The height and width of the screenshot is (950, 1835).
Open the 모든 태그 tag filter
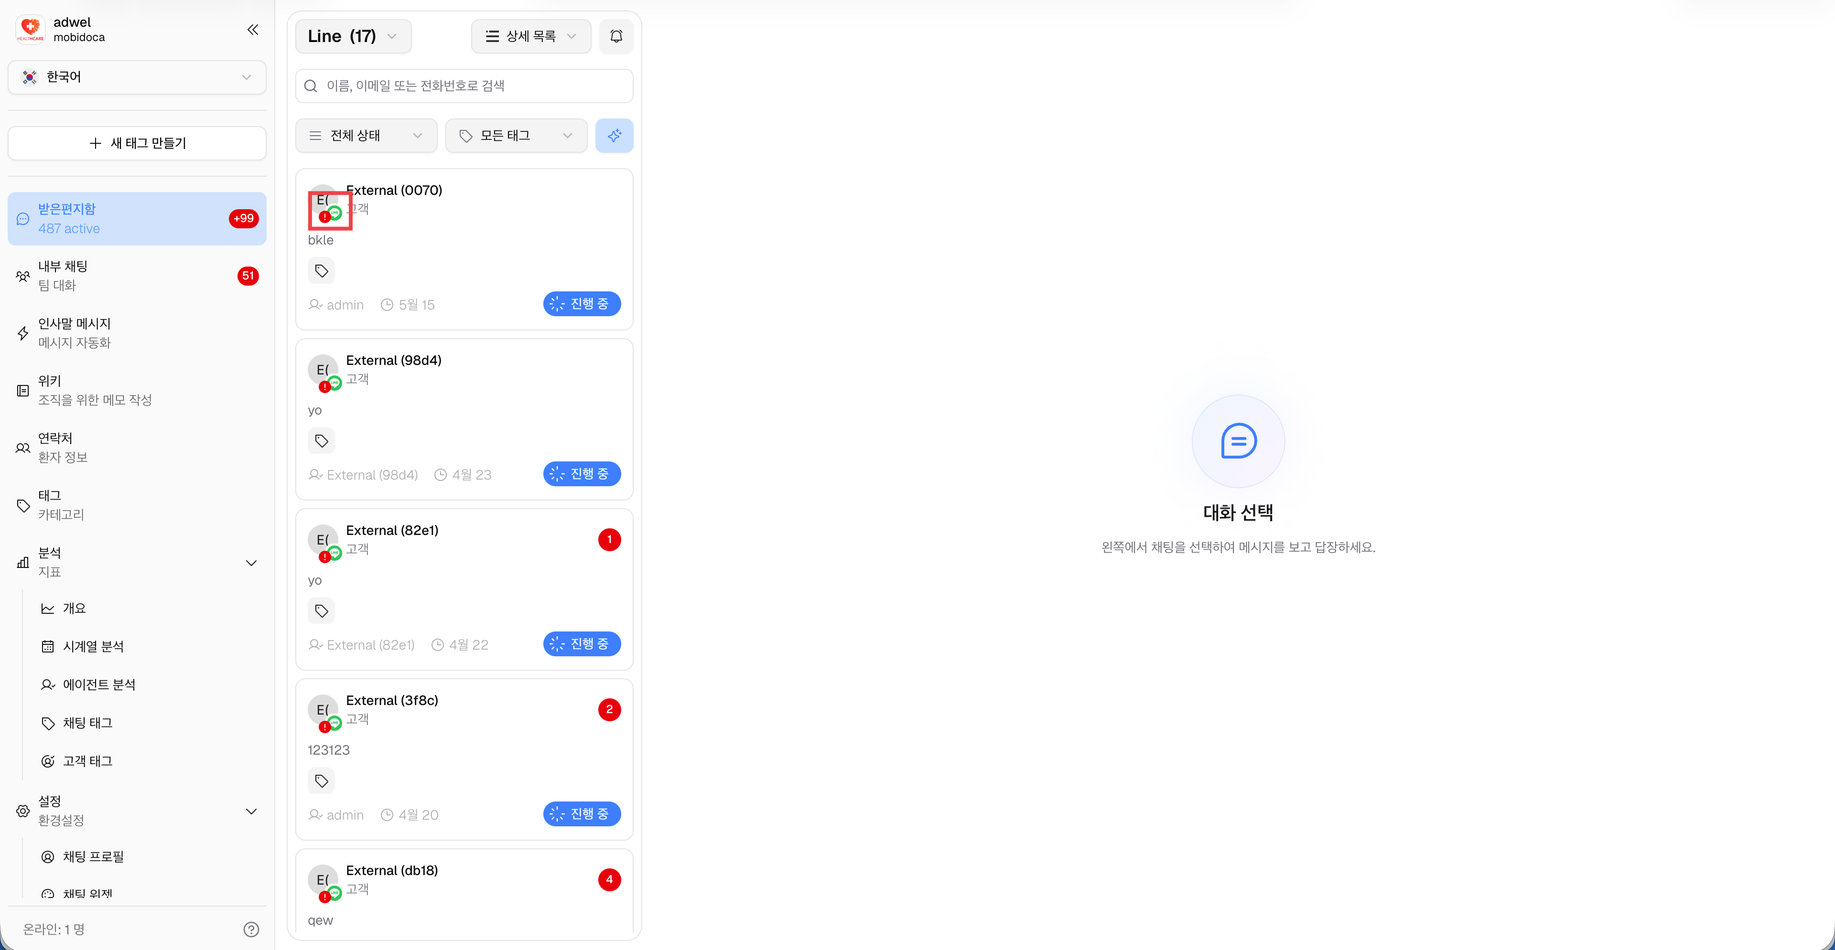(x=516, y=135)
